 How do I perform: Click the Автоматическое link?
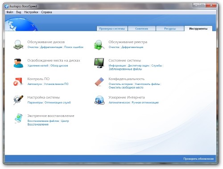click(119, 102)
